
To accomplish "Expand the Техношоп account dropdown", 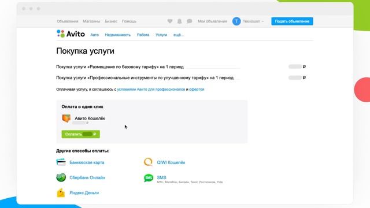I will pyautogui.click(x=253, y=21).
